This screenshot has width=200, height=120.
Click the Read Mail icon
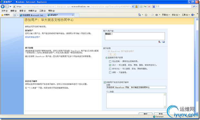[x=152, y=15]
